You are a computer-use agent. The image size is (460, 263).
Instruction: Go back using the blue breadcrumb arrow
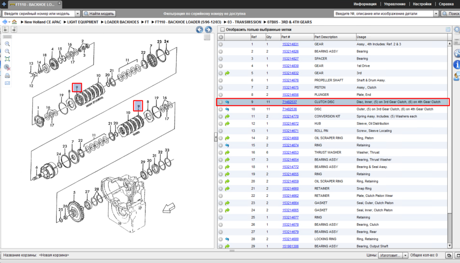5,22
